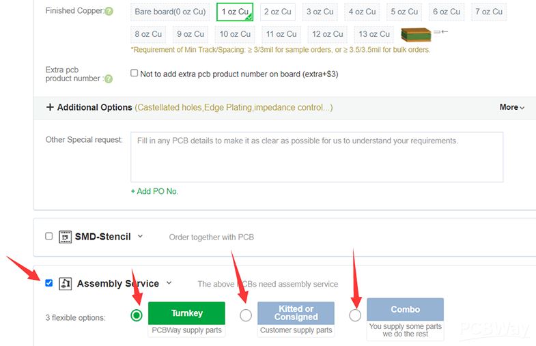Click the plus icon beside Additional Options
The image size is (536, 346).
50,107
